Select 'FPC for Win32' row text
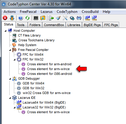This screenshot has width=126, height=124. [x=33, y=59]
